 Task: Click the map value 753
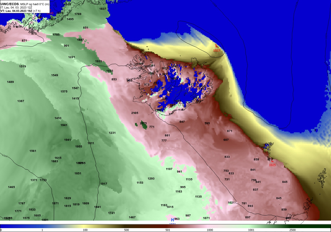[x=226, y=171]
